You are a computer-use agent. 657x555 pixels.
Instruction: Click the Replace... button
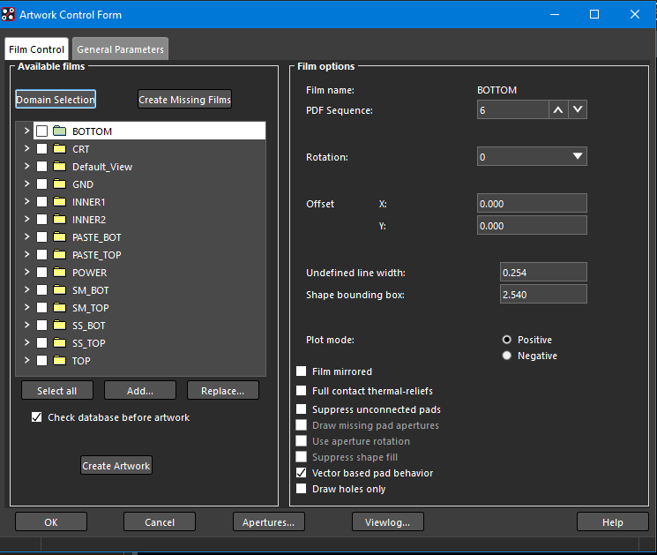[x=222, y=391]
